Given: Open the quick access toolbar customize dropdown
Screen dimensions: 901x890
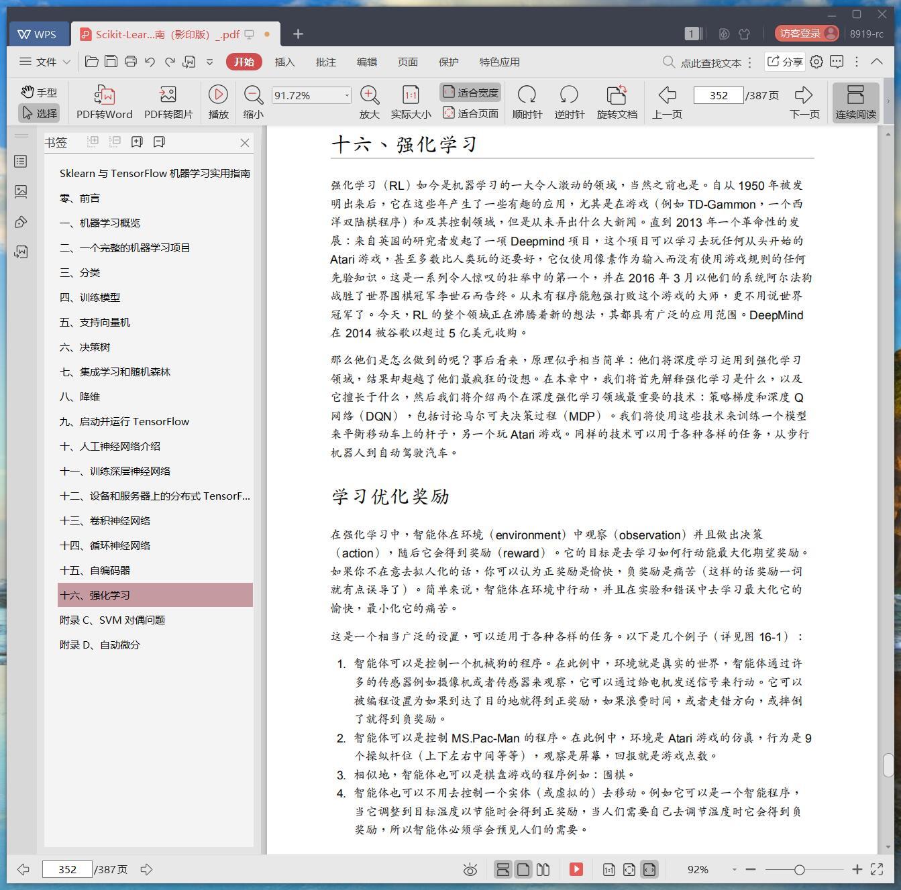Looking at the screenshot, I should pyautogui.click(x=209, y=62).
